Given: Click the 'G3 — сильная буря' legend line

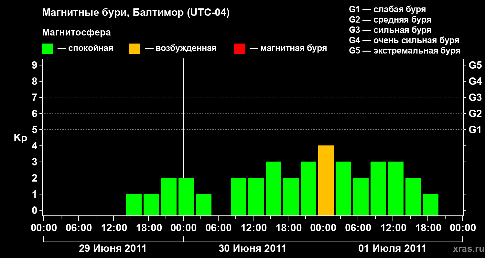Looking at the screenshot, I should coord(390,30).
